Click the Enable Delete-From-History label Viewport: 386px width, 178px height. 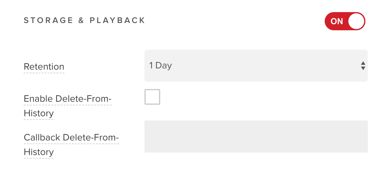click(x=68, y=99)
